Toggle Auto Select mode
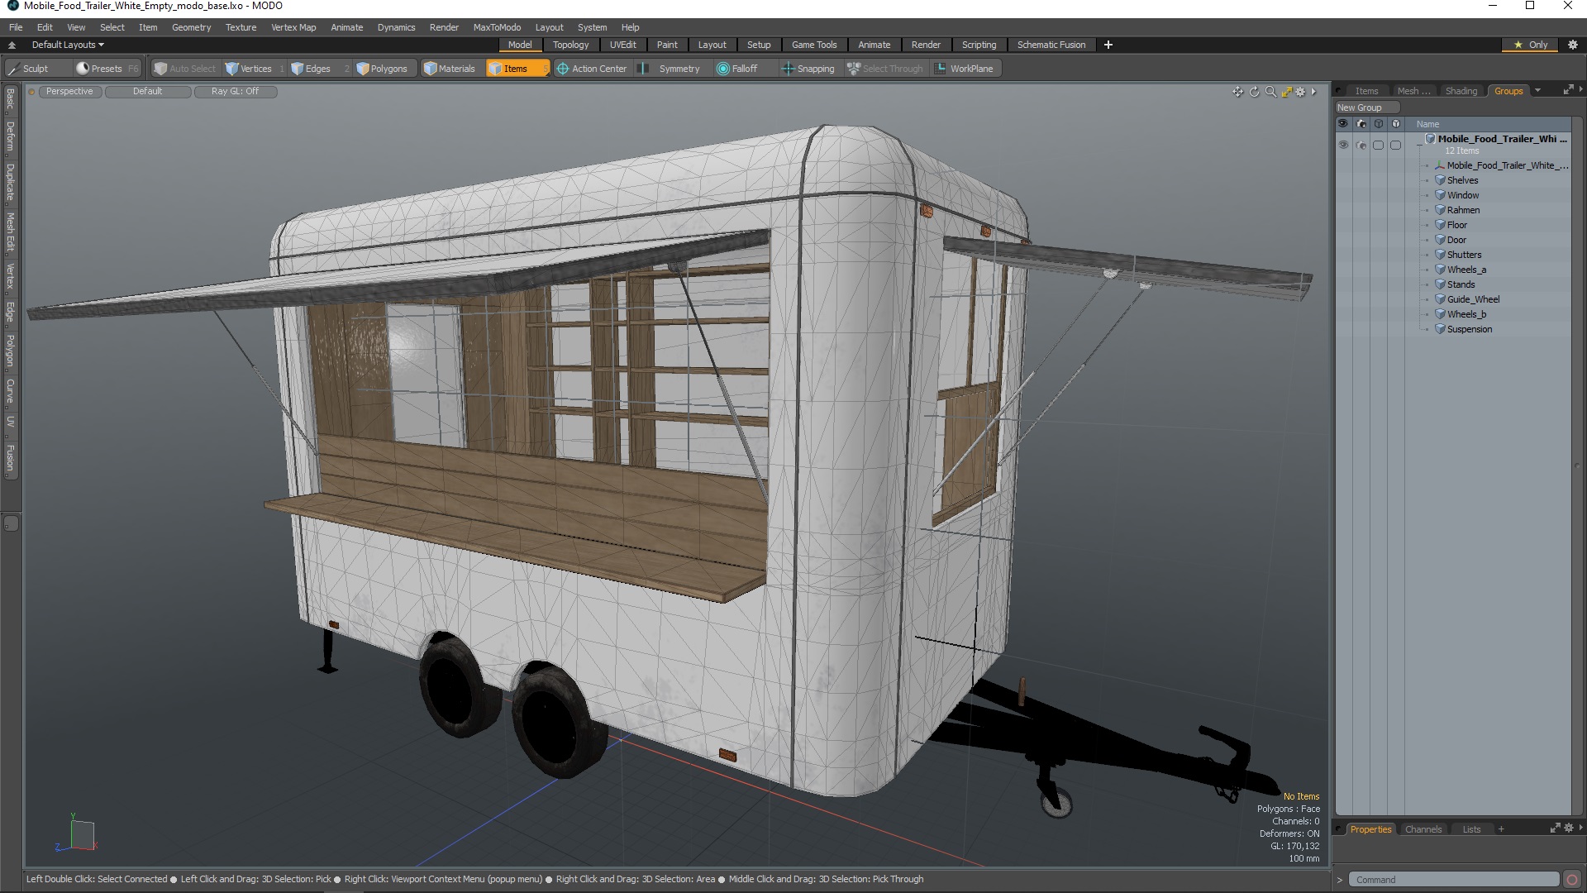 (185, 69)
